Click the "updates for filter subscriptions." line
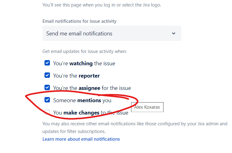232x153 pixels. [74, 131]
